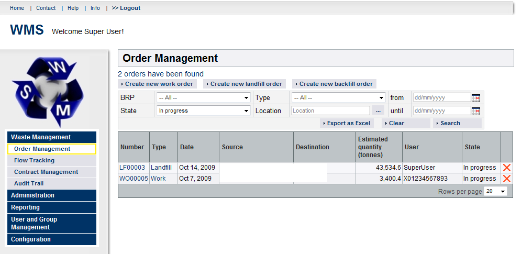Click into the Location text field

coord(330,111)
